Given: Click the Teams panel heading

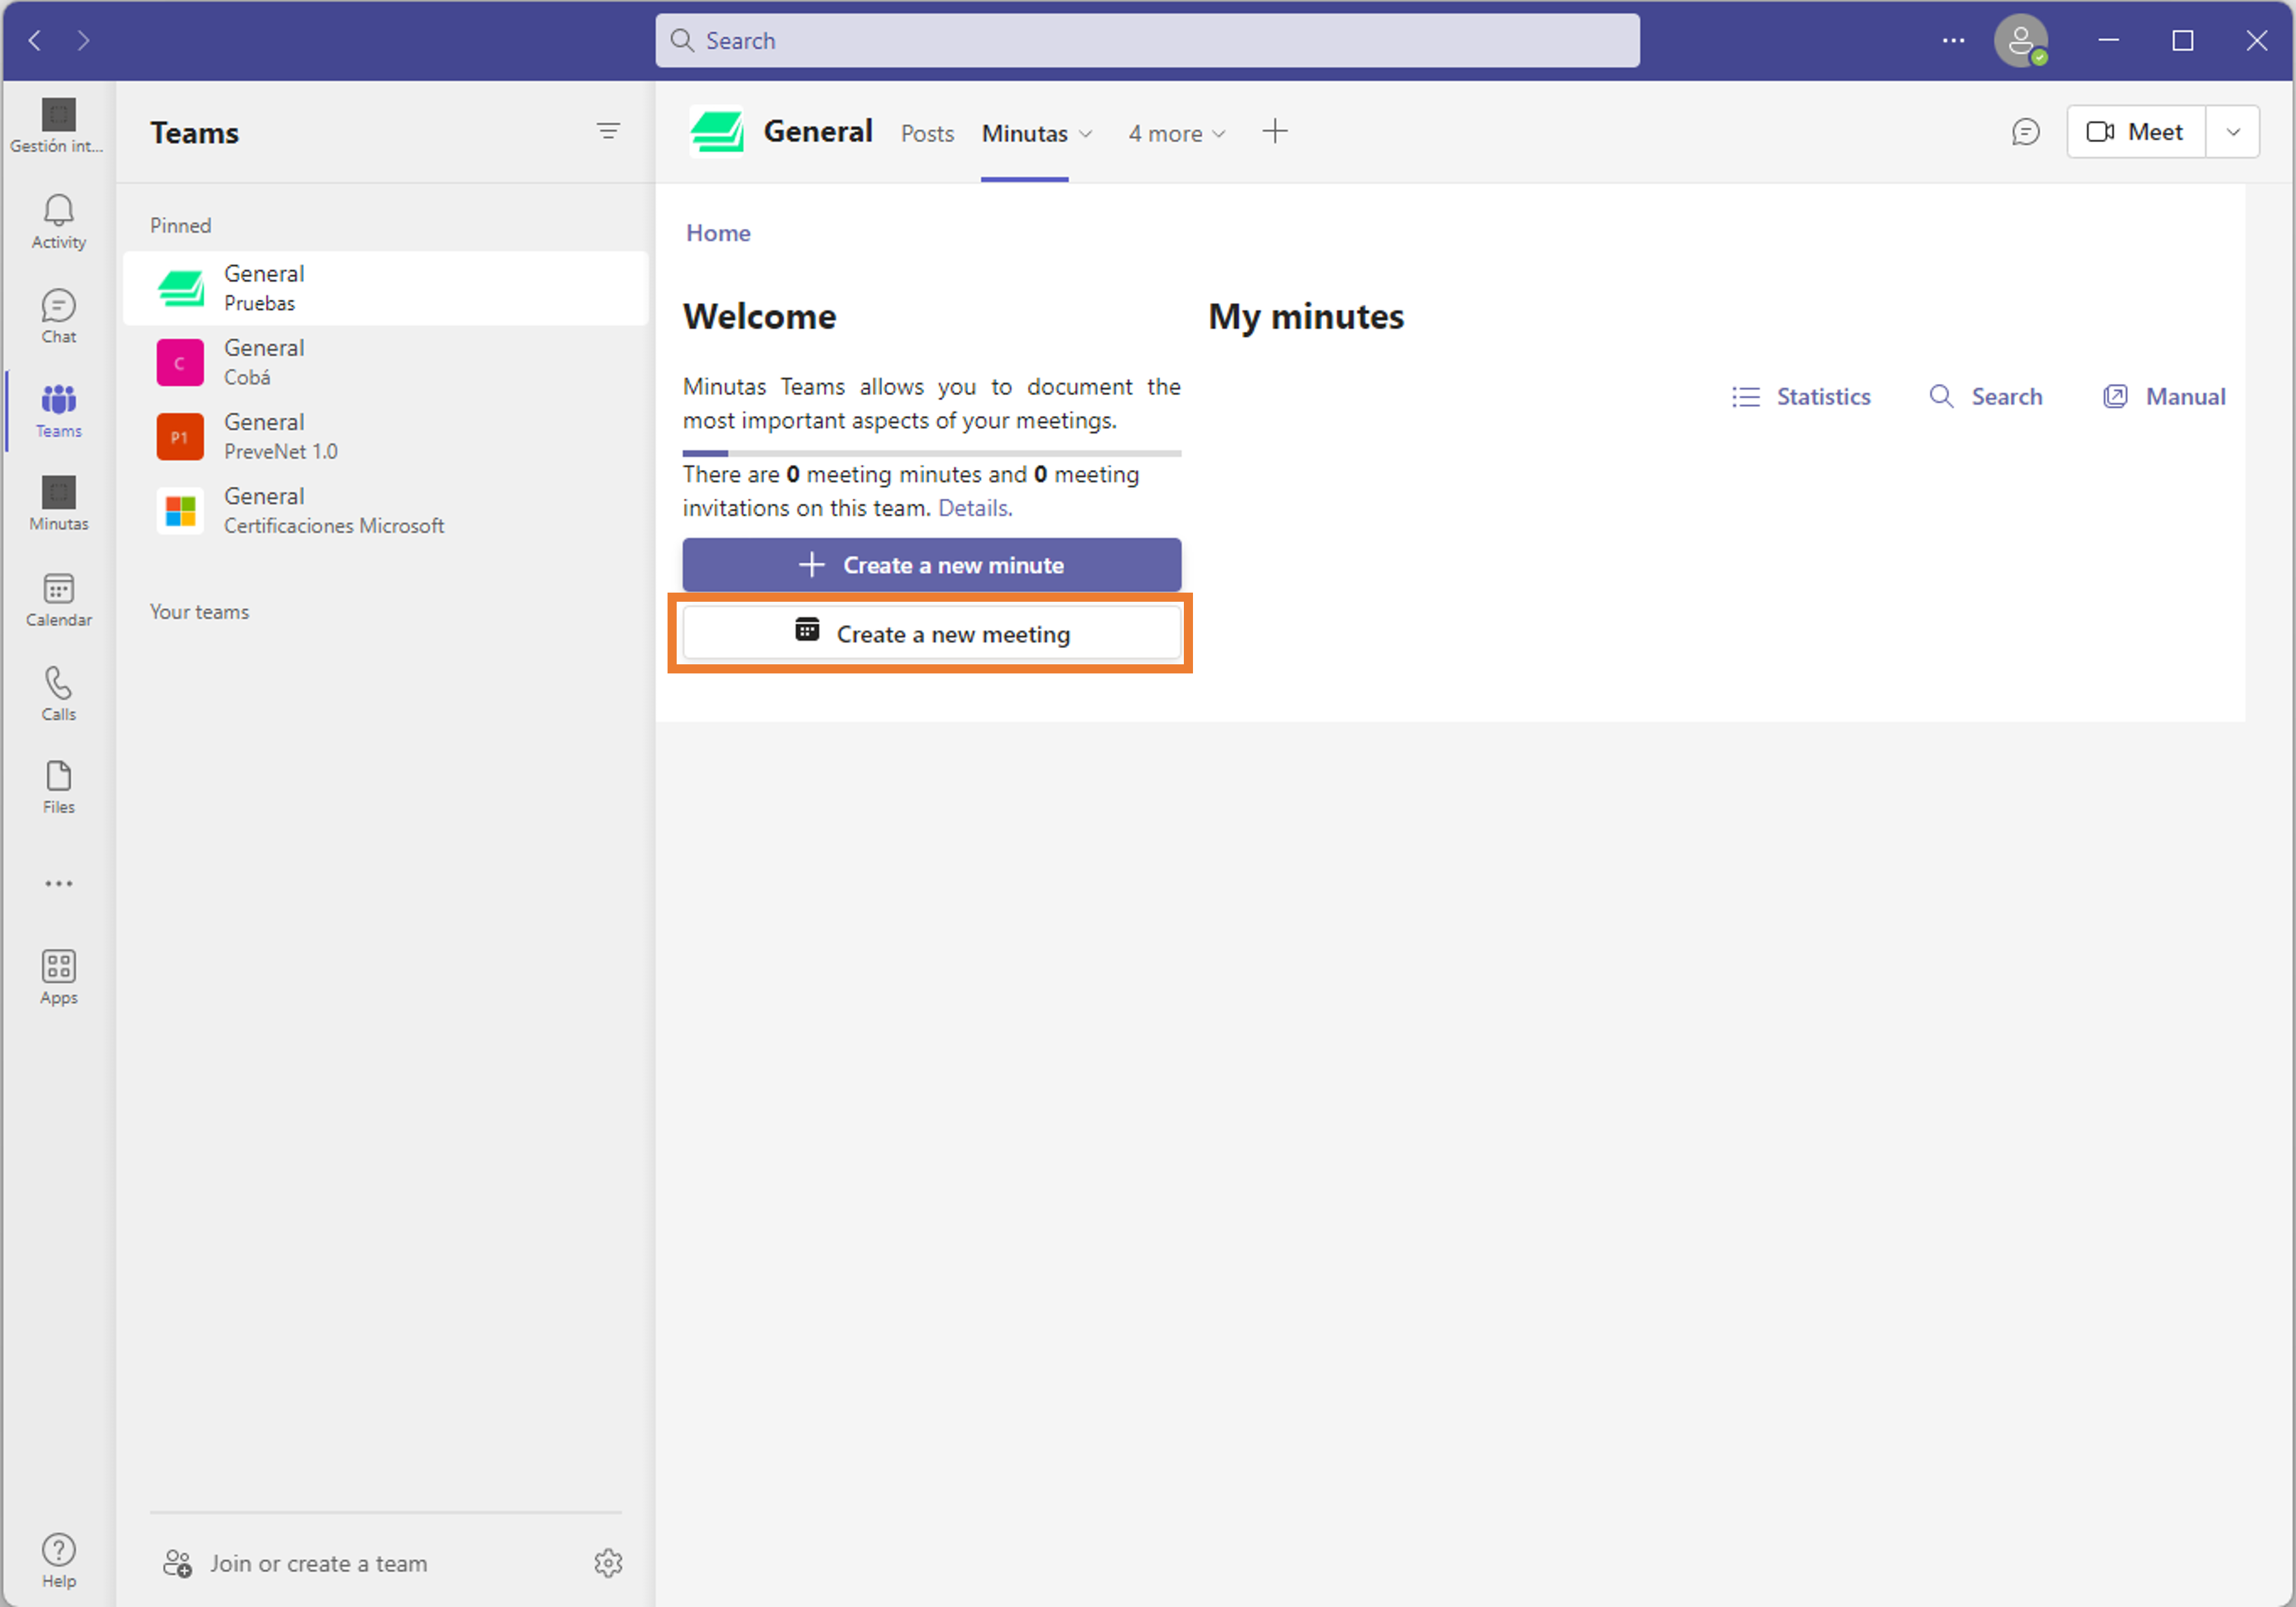Looking at the screenshot, I should tap(194, 132).
